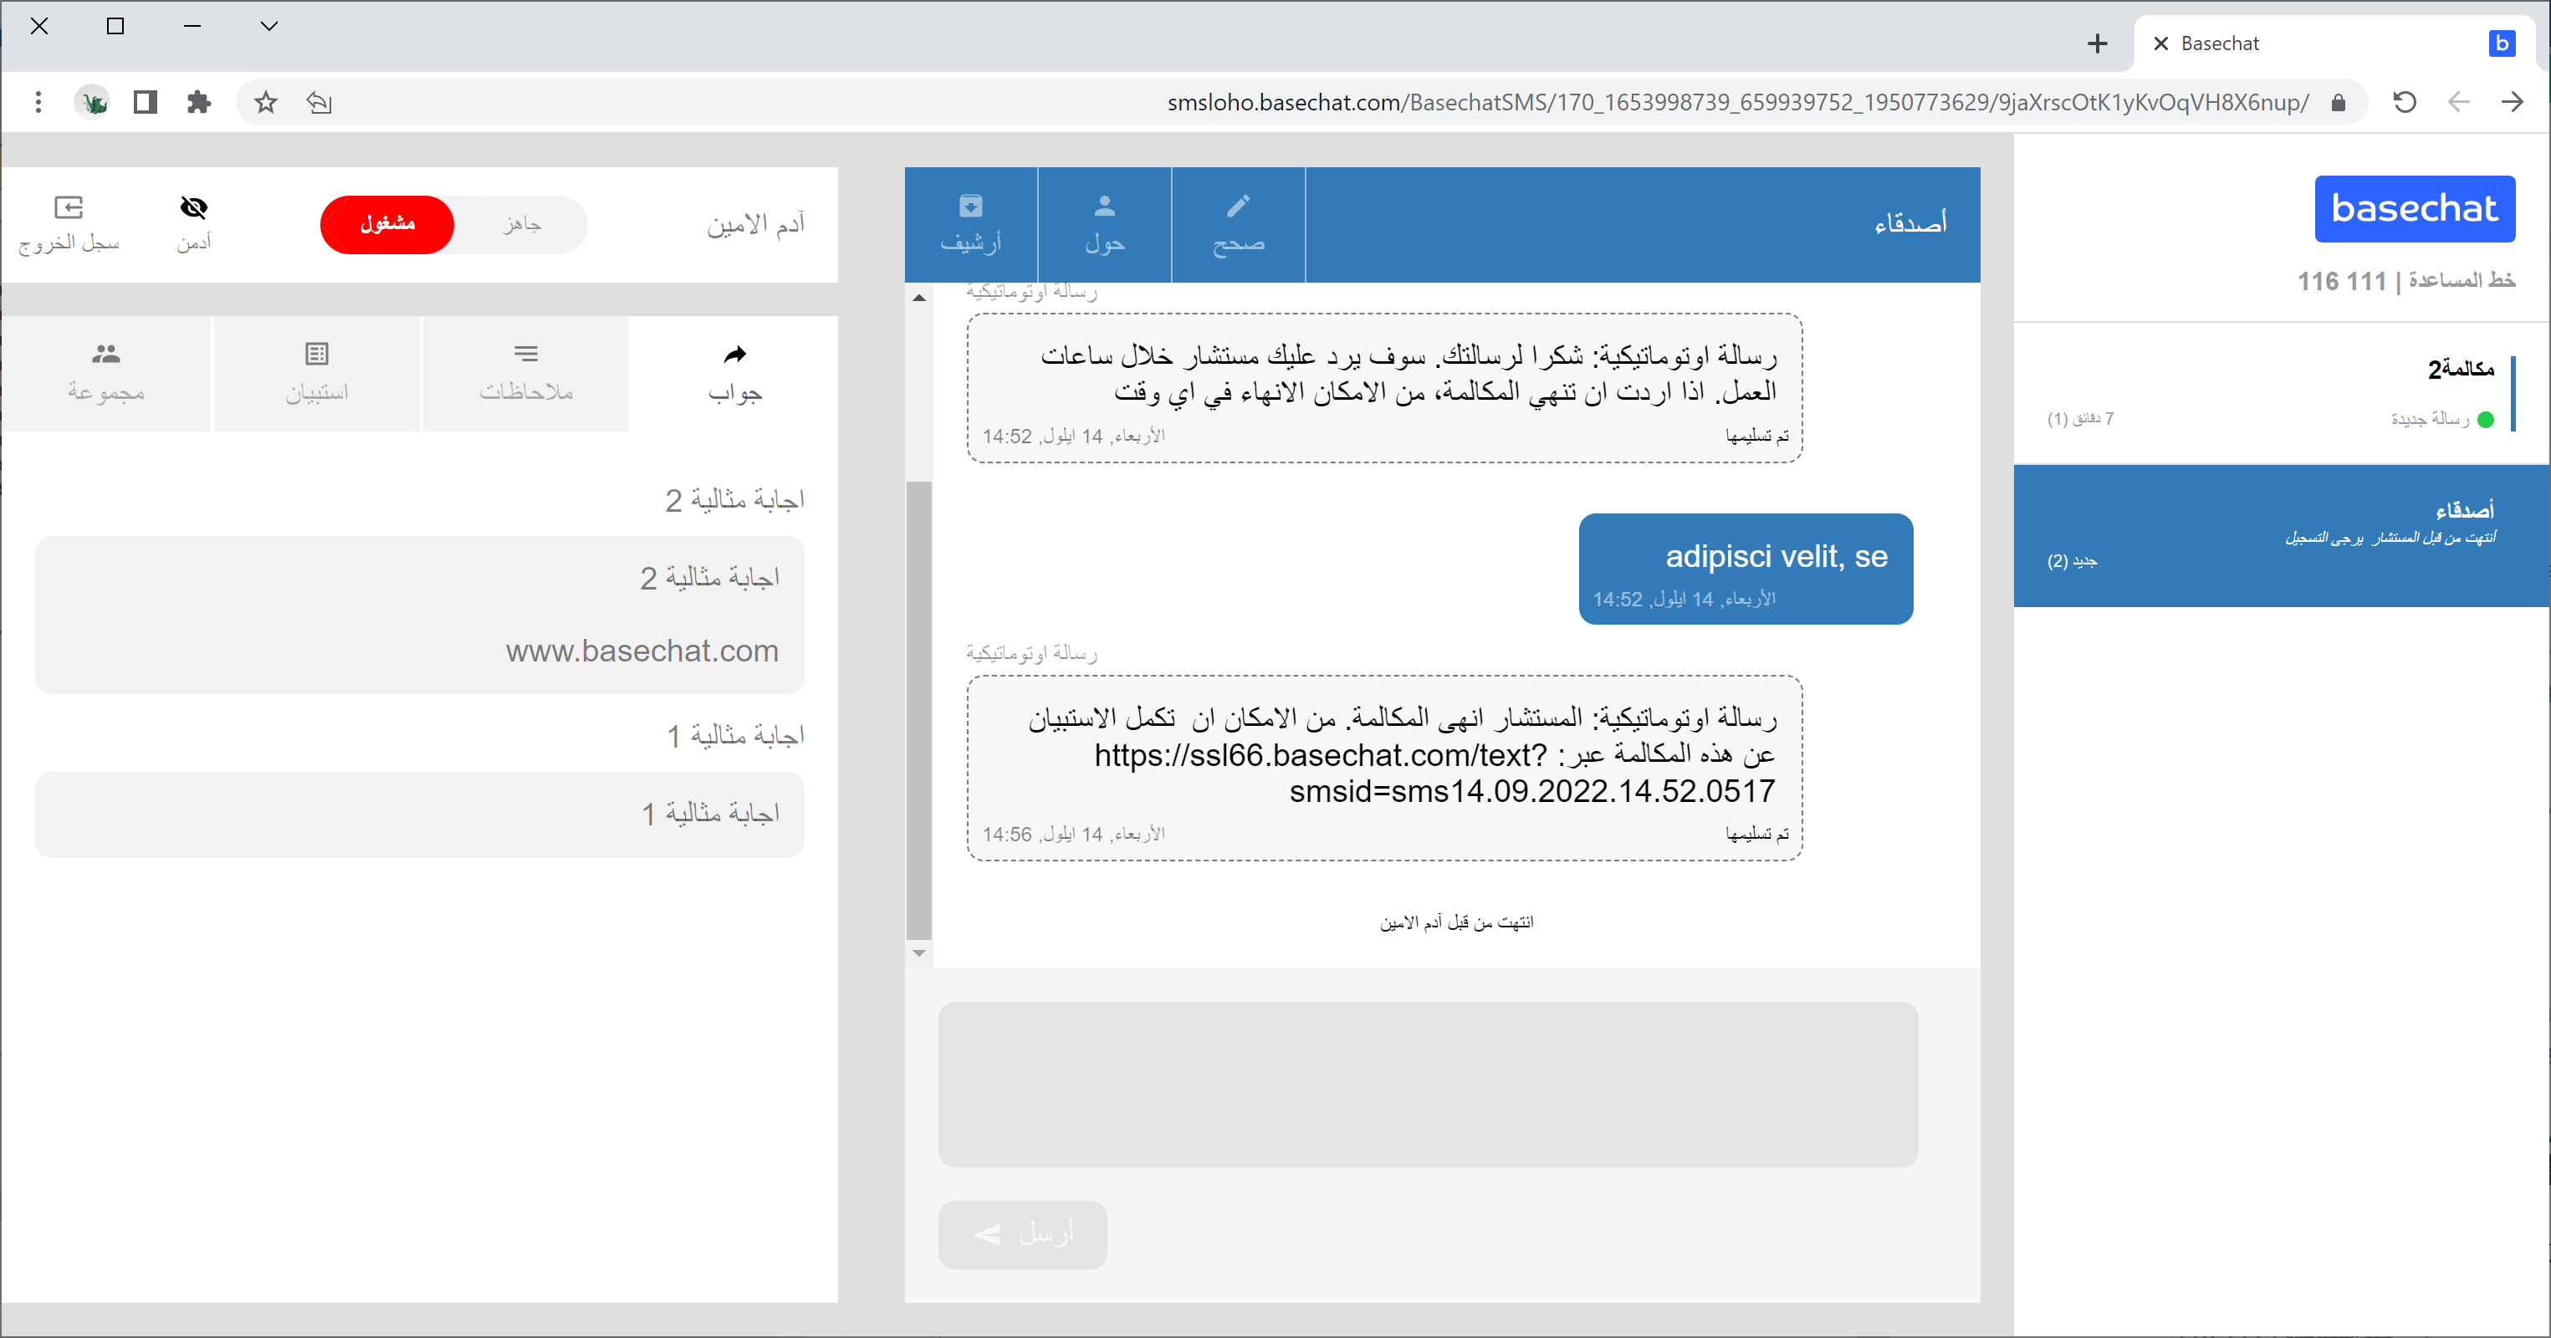The image size is (2551, 1338).
Task: Open the survey tab استبيان
Action: 317,373
